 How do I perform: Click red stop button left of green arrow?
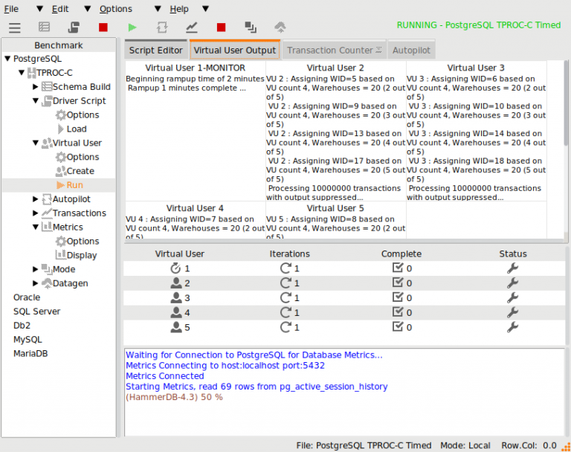(x=103, y=28)
